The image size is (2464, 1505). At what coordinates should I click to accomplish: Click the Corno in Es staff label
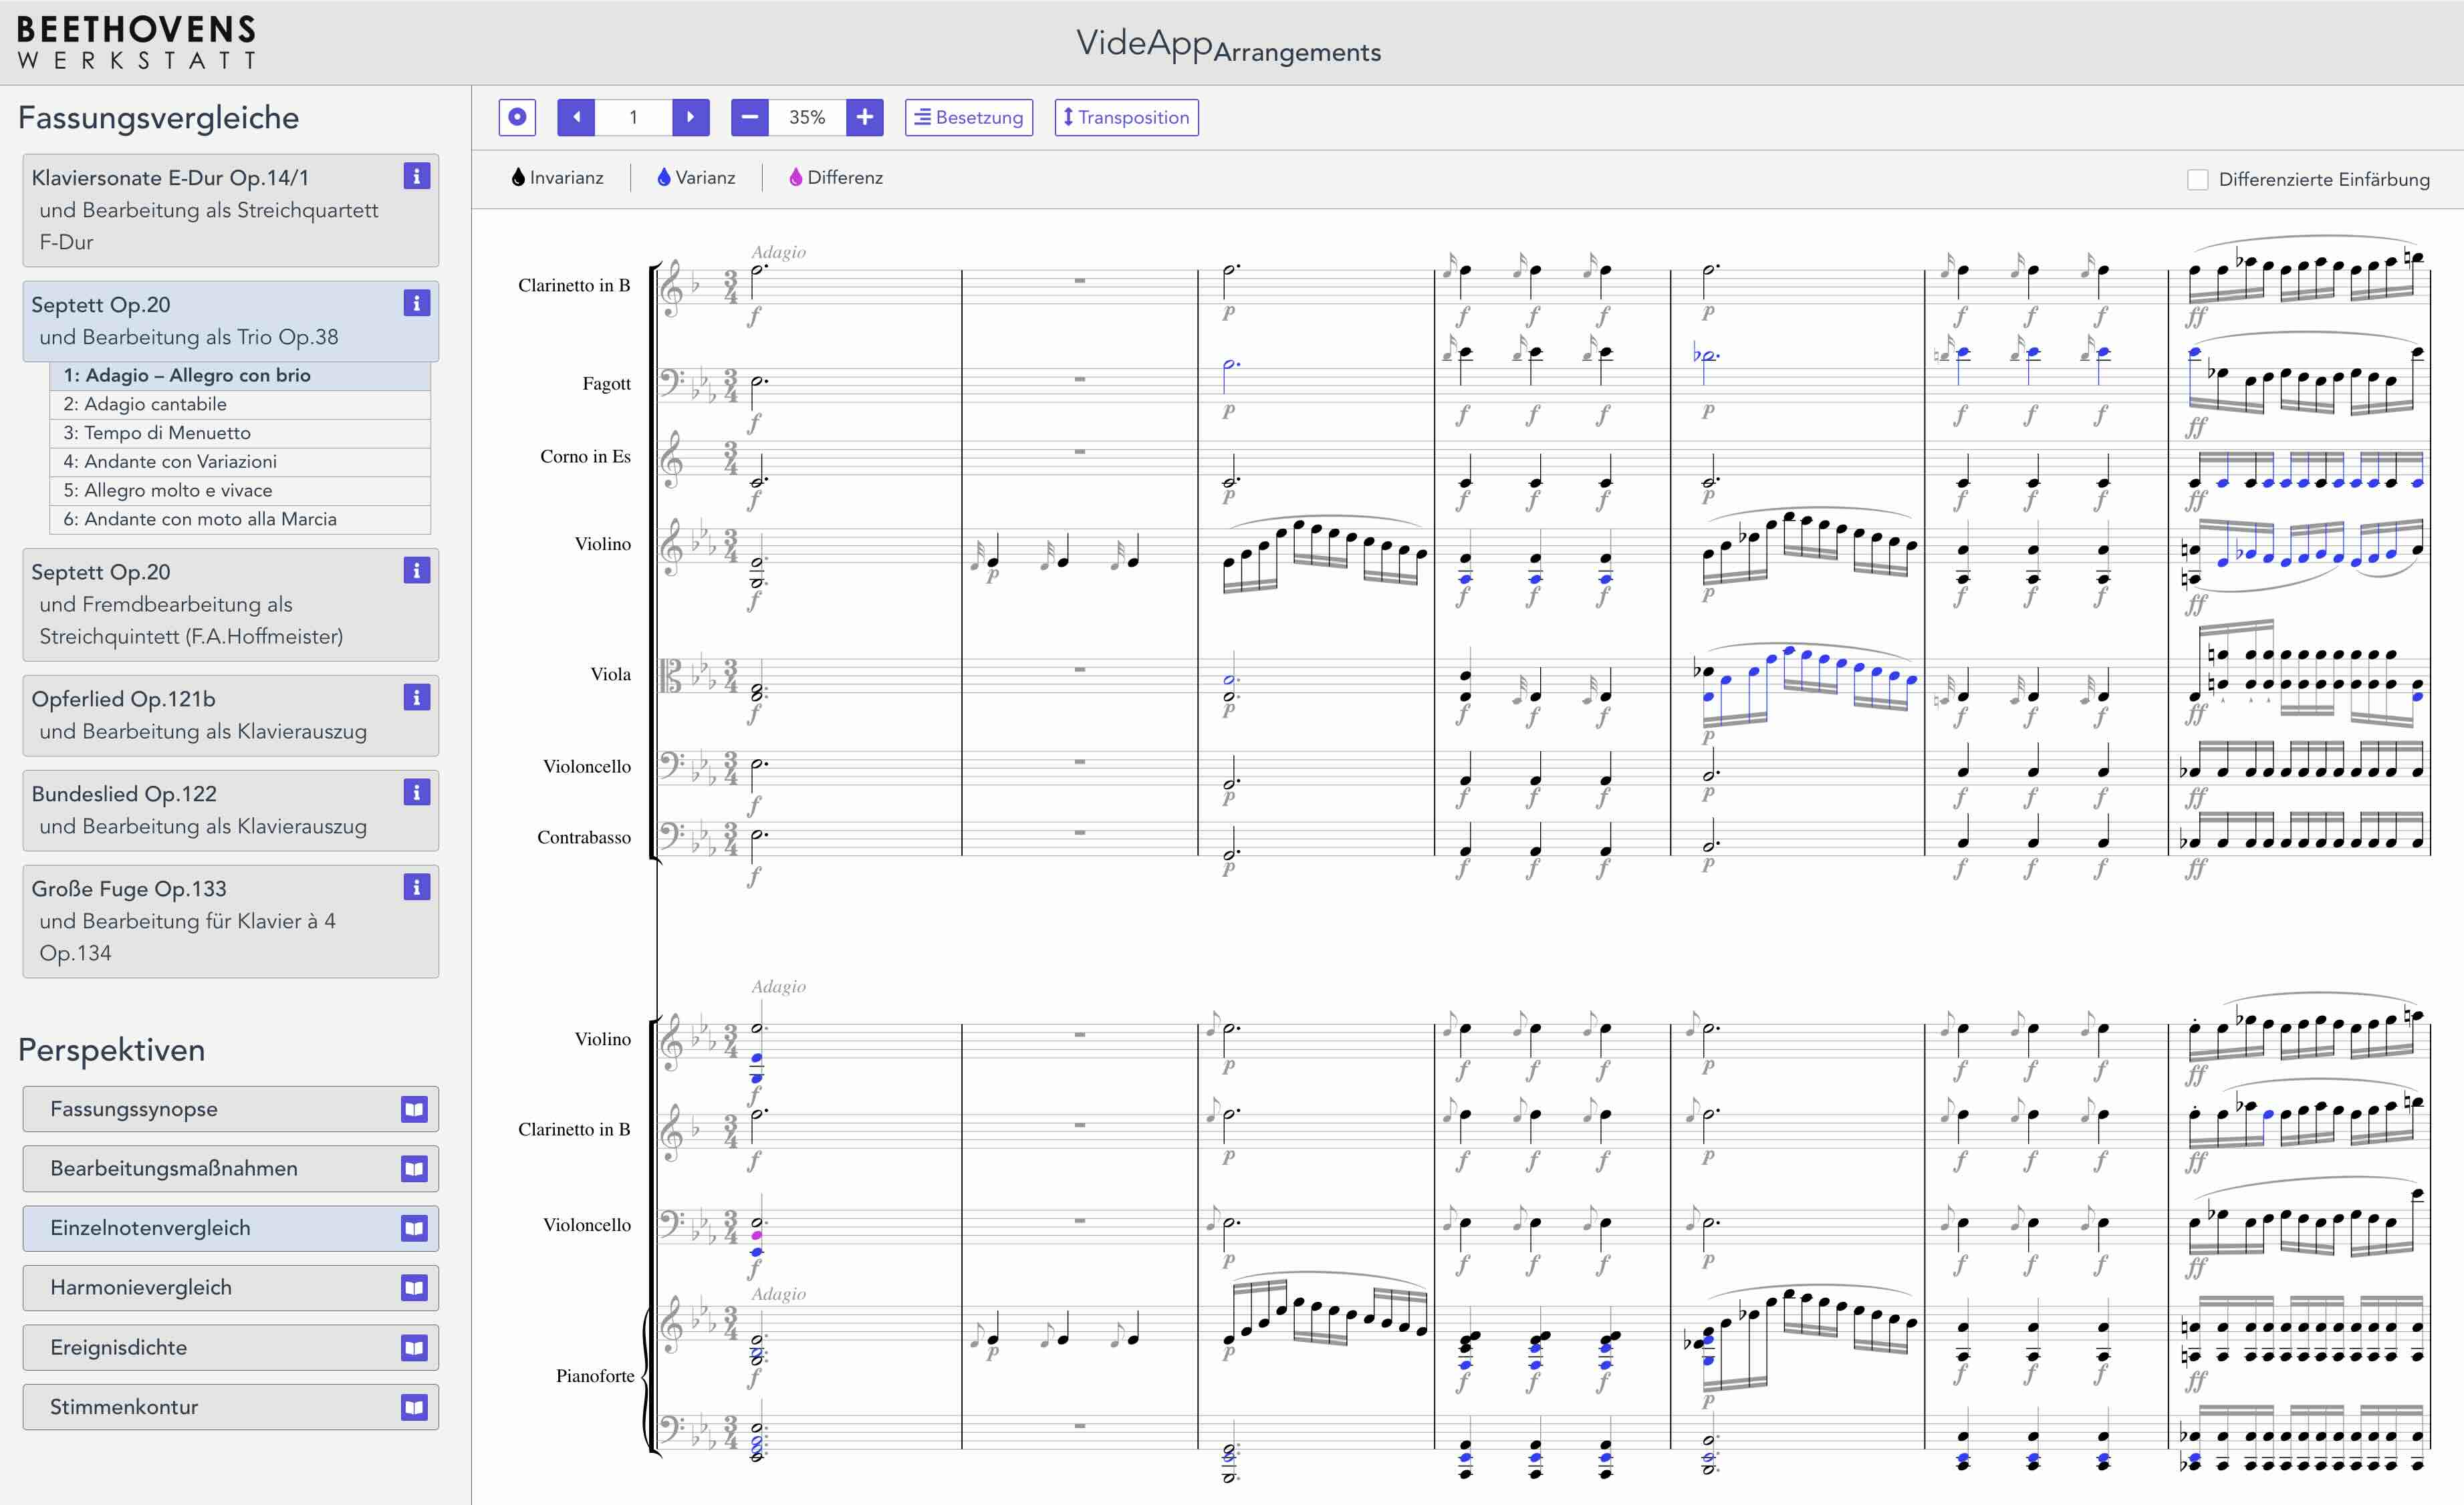click(585, 457)
